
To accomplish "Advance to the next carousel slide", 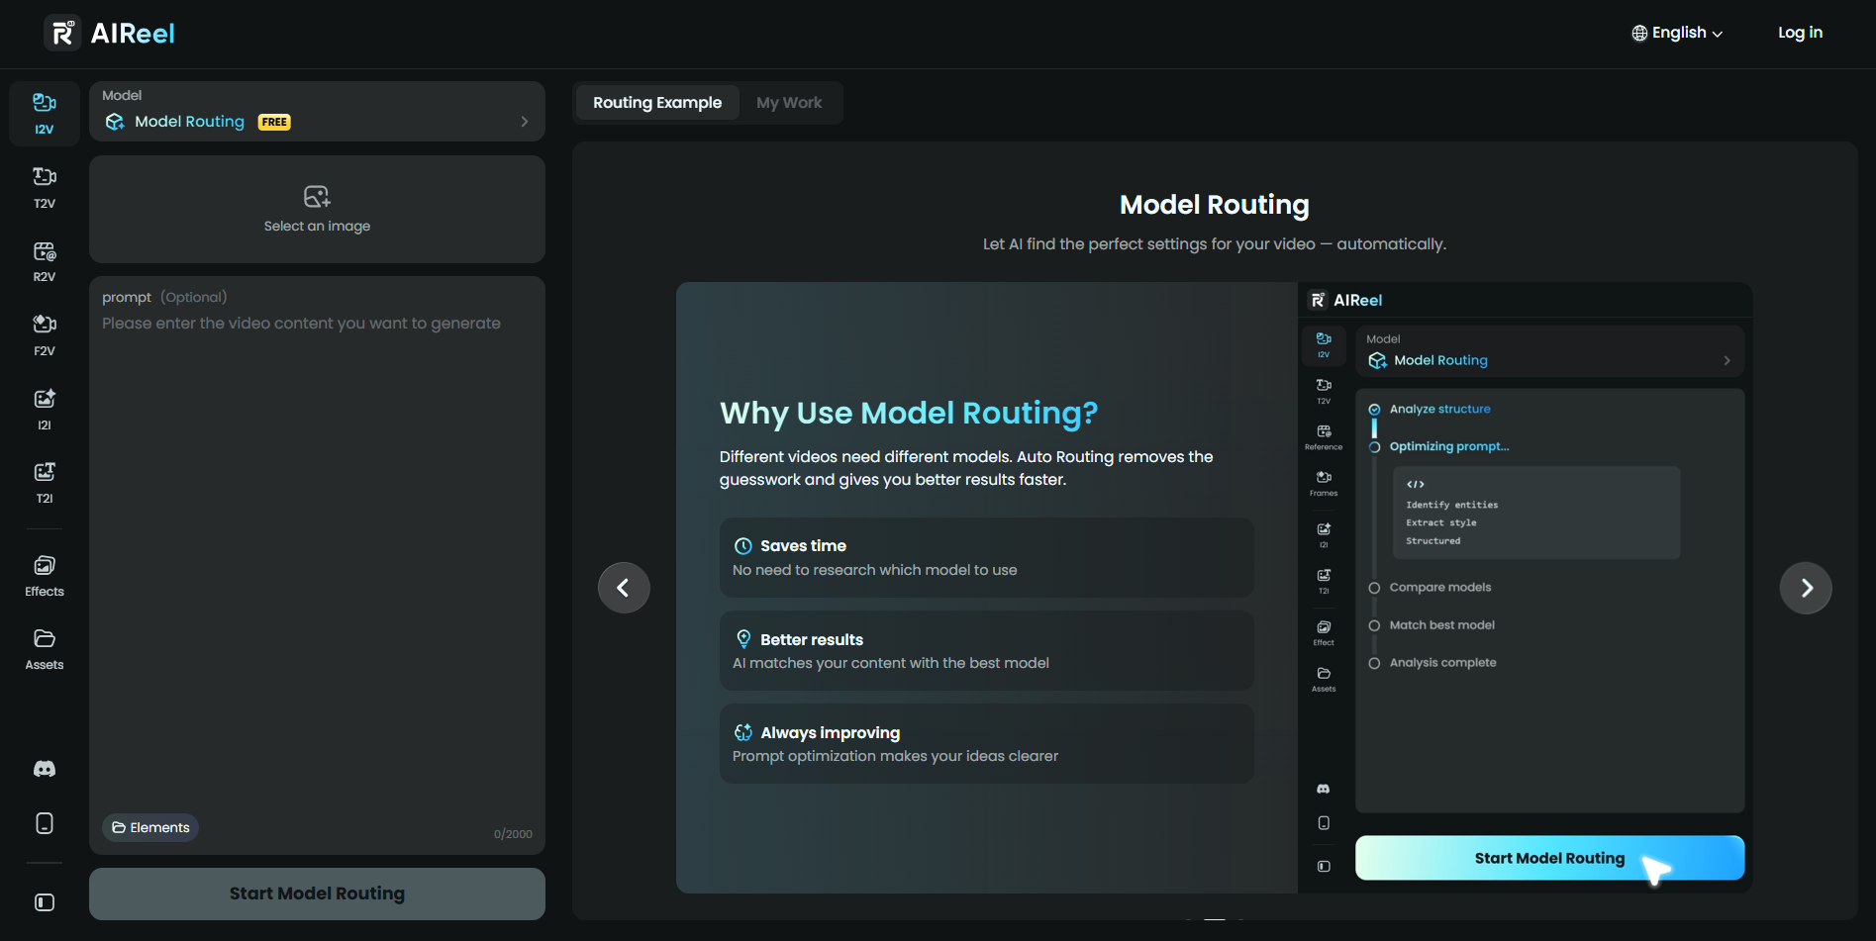I will (1806, 588).
